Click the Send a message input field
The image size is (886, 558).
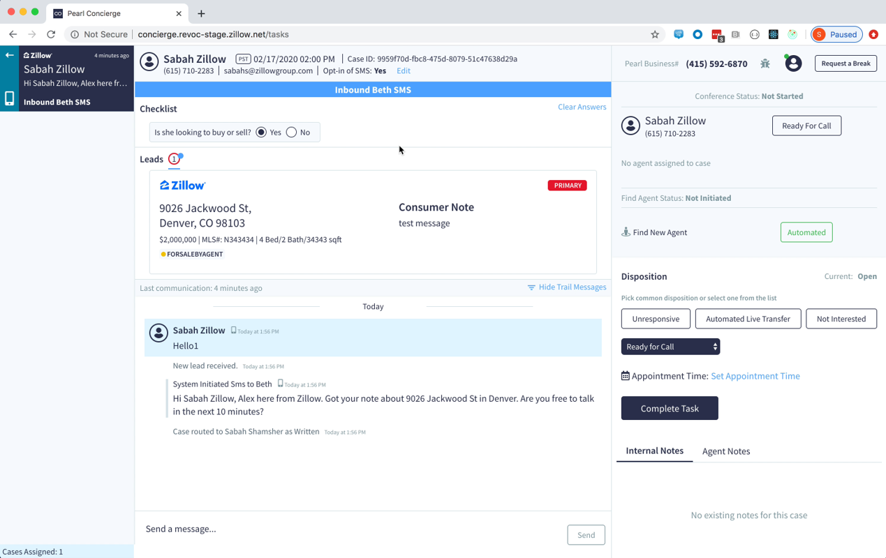[x=349, y=529]
